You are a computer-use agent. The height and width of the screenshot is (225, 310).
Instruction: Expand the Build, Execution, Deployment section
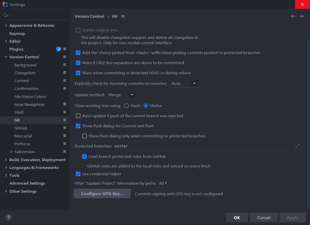[x=6, y=160]
